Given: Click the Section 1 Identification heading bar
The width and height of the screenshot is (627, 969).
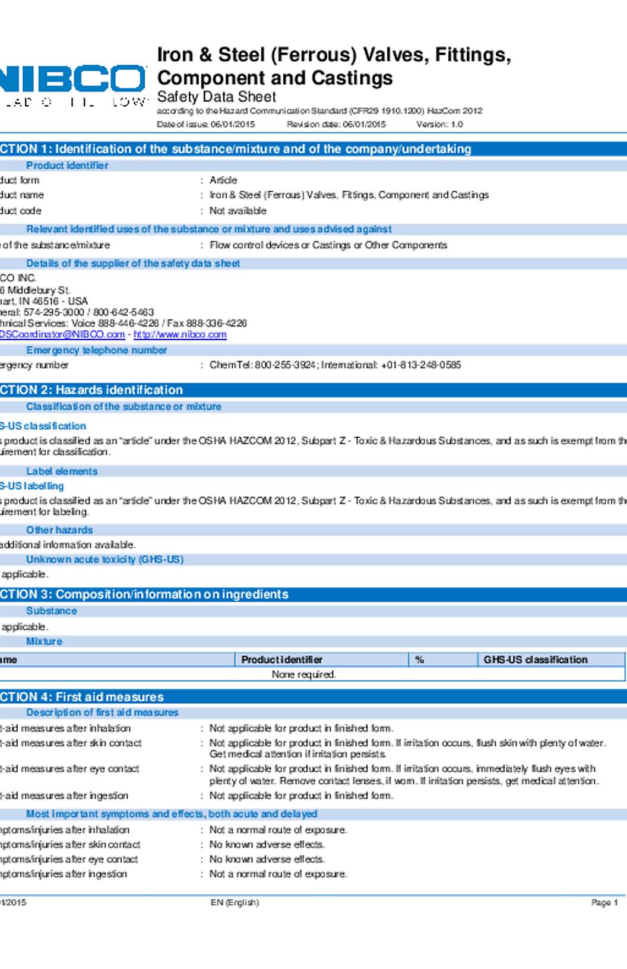Looking at the screenshot, I should (313, 149).
